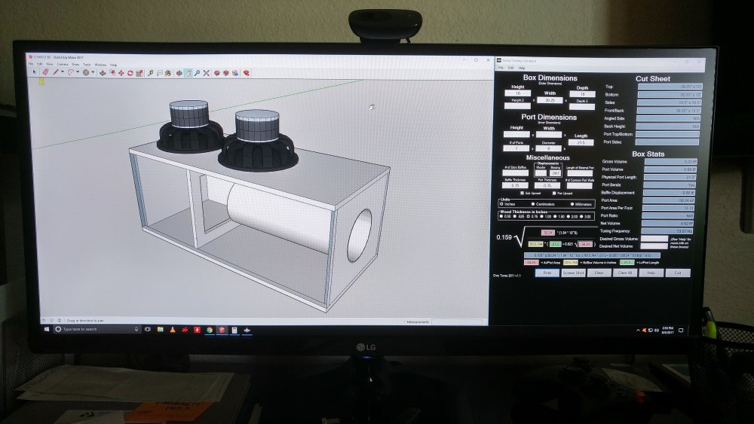Expand the Line tool dropdown arrow
The image size is (754, 424).
(x=63, y=72)
